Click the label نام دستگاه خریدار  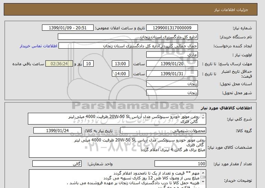point(236,37)
